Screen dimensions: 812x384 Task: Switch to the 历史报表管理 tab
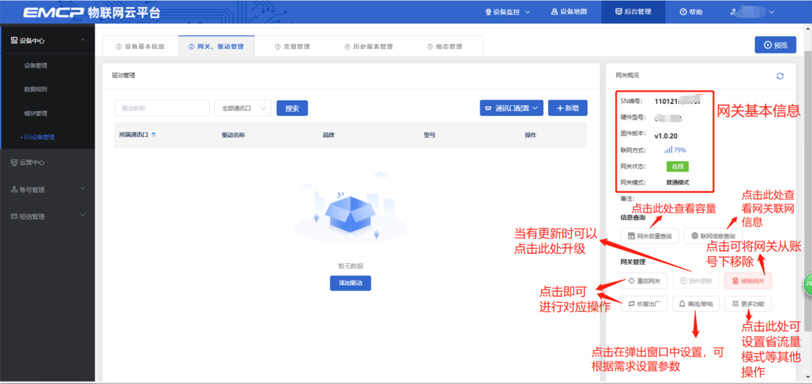click(368, 47)
